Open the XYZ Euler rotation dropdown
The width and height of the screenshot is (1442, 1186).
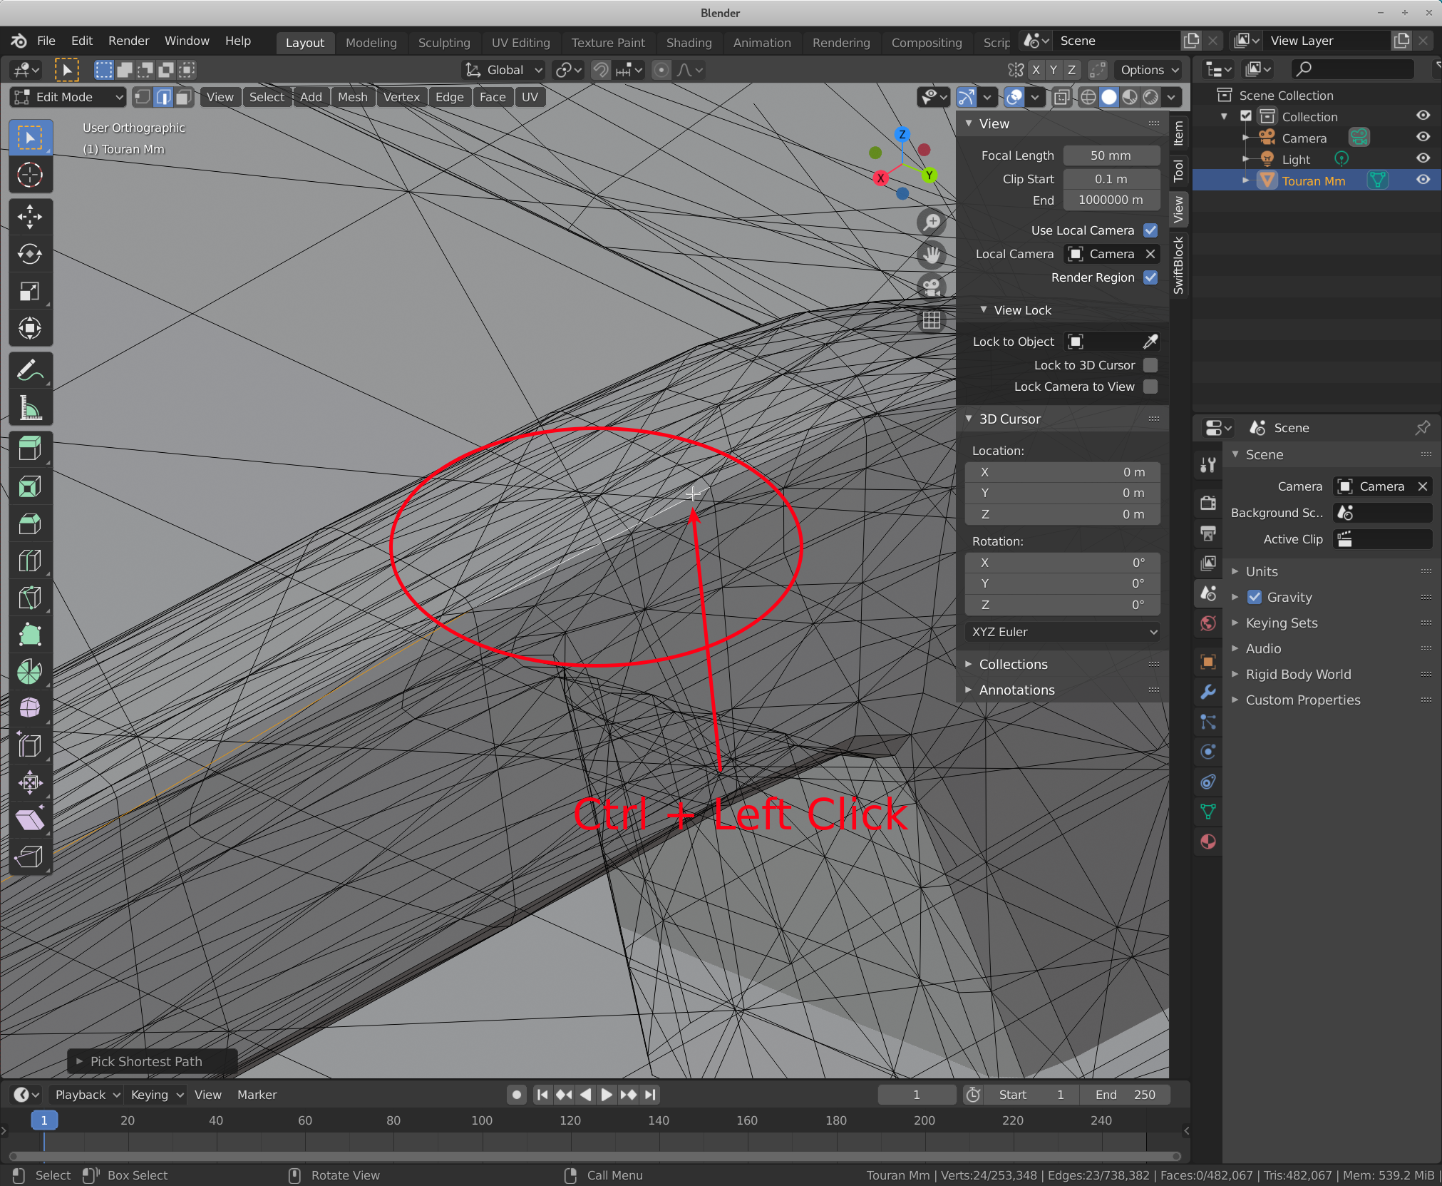click(x=1062, y=632)
